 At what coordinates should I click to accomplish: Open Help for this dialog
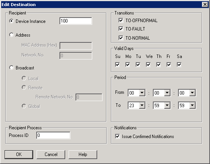[83, 154]
